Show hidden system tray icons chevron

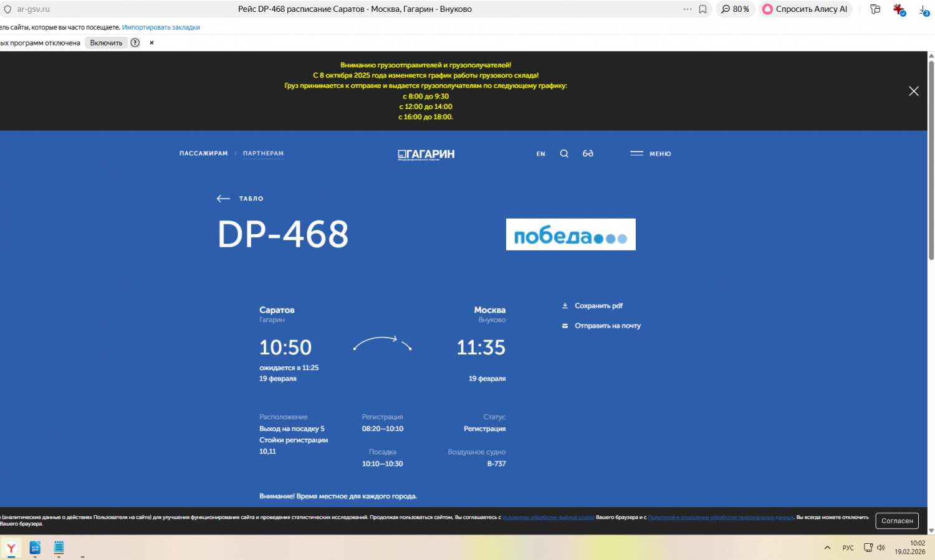pyautogui.click(x=827, y=548)
